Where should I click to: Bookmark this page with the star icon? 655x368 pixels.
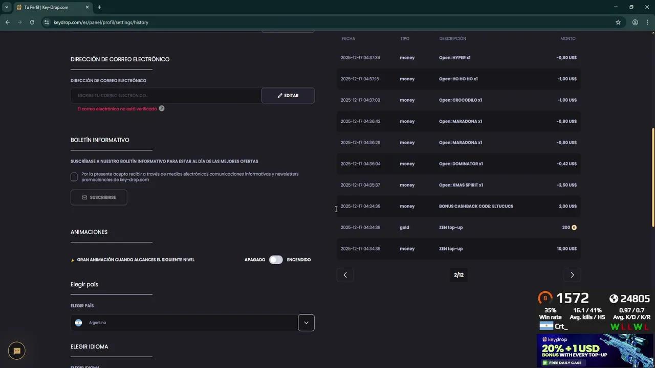(x=618, y=22)
